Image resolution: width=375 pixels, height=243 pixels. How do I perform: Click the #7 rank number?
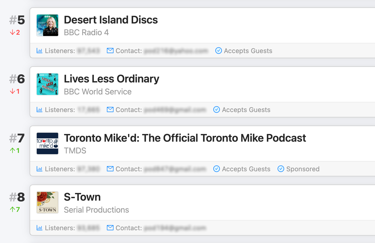click(x=17, y=138)
